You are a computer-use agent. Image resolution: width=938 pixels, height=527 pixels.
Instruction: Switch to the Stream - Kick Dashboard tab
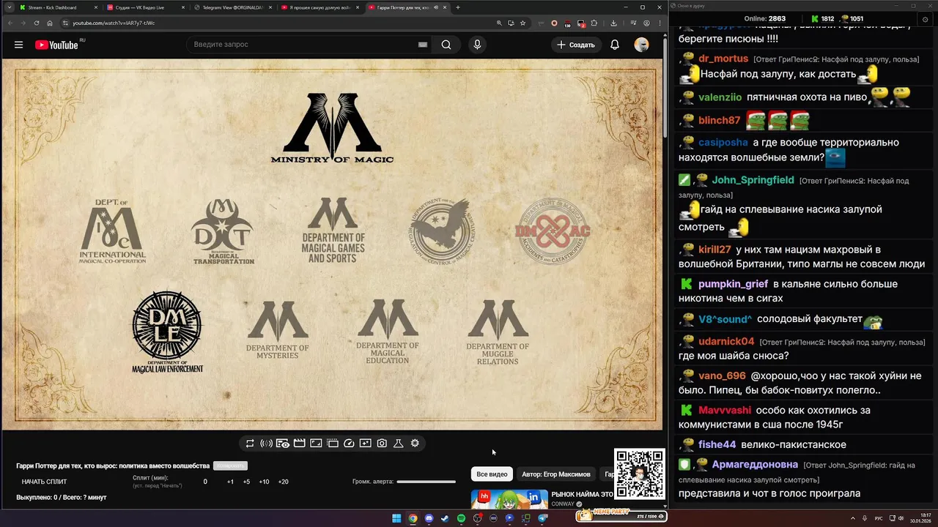pyautogui.click(x=57, y=7)
